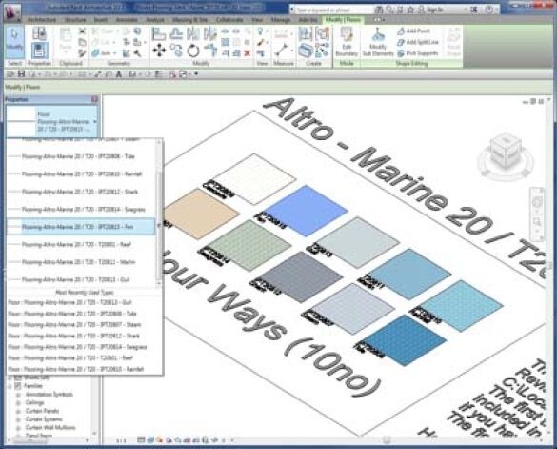Expand the Annotation Symbols node
This screenshot has height=449, width=557.
coord(18,395)
